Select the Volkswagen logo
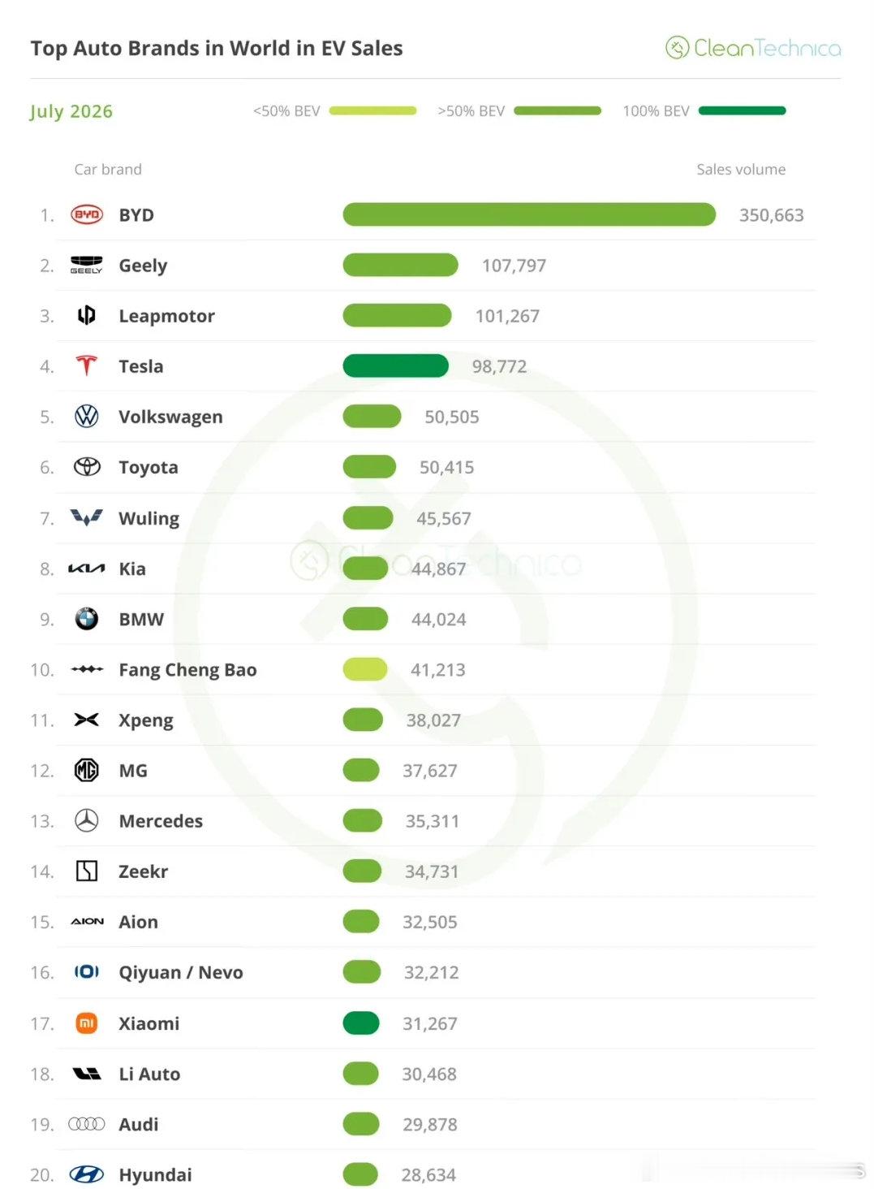Screen dimensions: 874x1189 (x=87, y=417)
